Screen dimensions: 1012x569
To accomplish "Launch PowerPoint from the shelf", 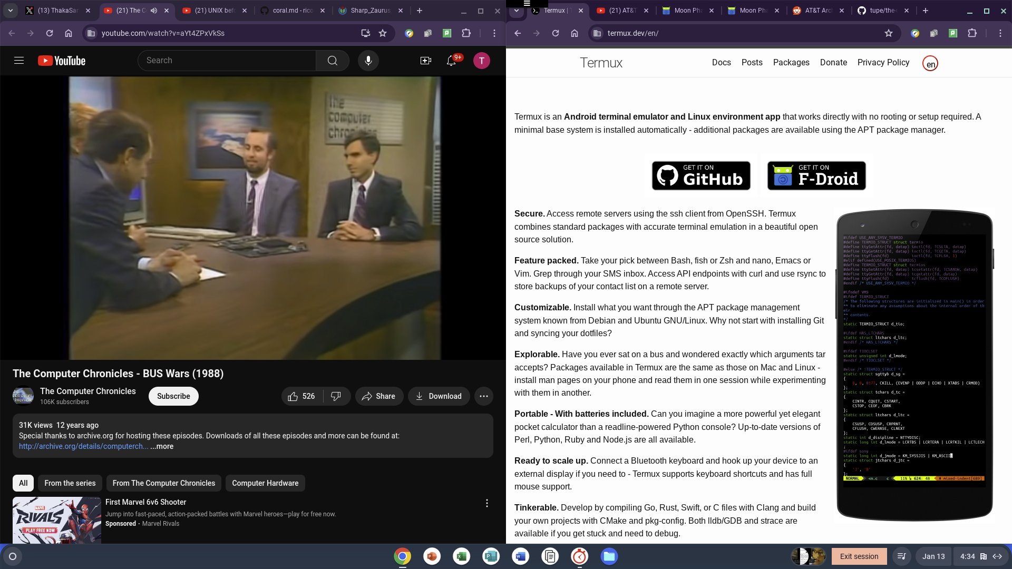I will (432, 556).
